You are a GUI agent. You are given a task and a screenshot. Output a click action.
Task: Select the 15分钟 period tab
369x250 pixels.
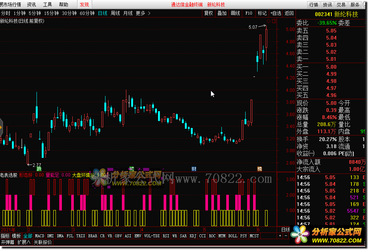pos(51,13)
